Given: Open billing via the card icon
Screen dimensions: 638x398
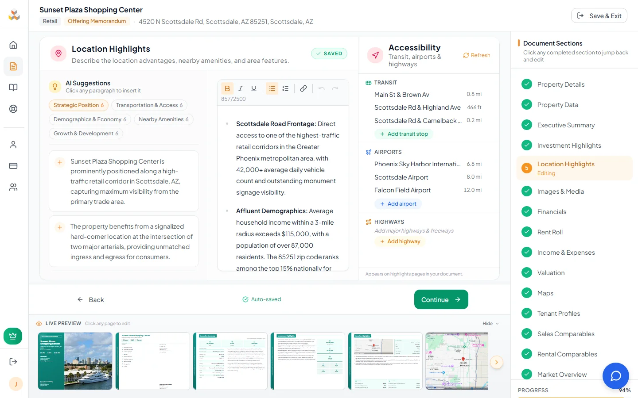Looking at the screenshot, I should pyautogui.click(x=14, y=165).
